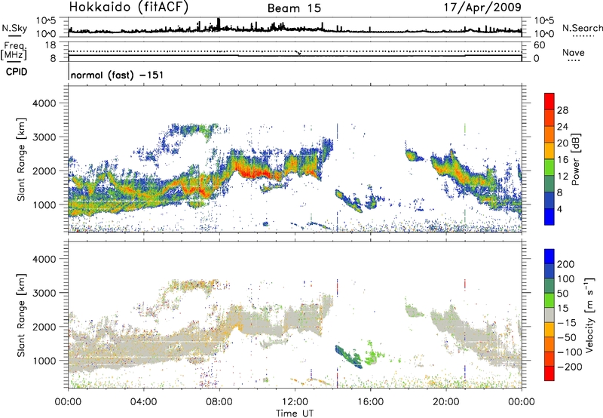Select the 1000 tick of power panel
603x418 pixels.
point(44,204)
